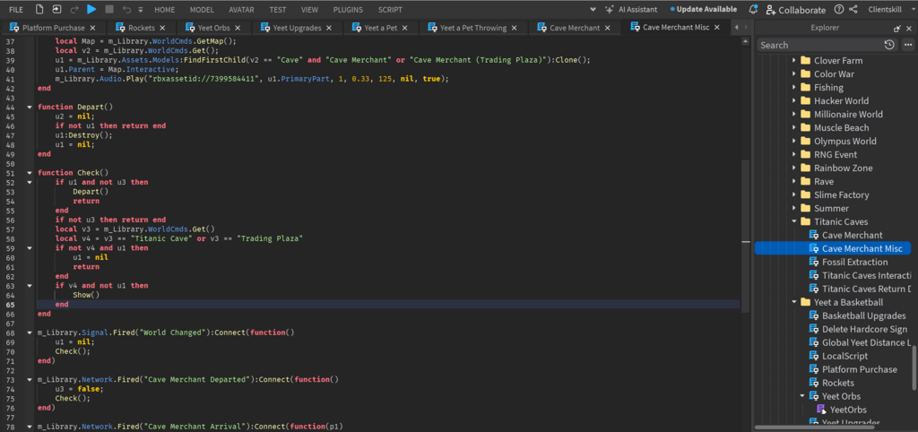
Task: Collapse the Titanic Caves folder
Action: 793,221
